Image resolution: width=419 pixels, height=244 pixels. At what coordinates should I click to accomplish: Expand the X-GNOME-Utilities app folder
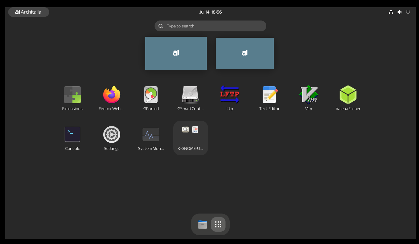click(190, 138)
